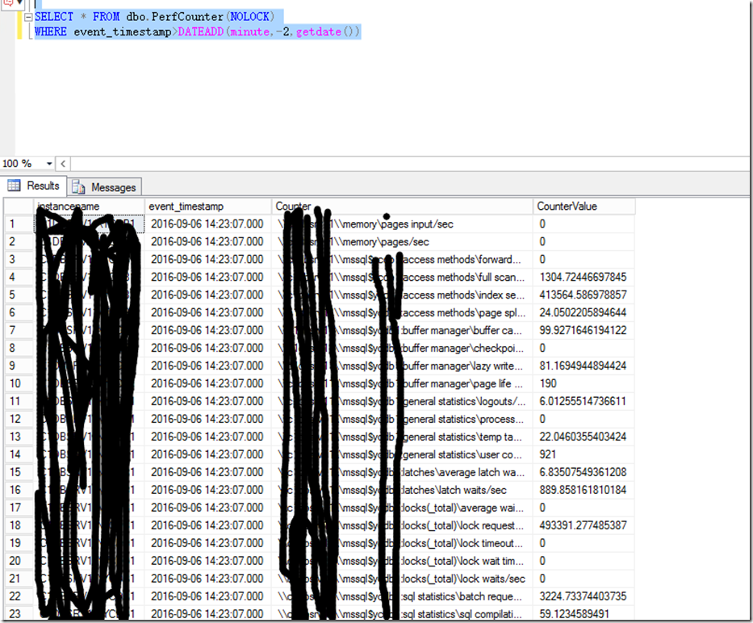Click the event_timestamp cell in row 5

coord(207,295)
